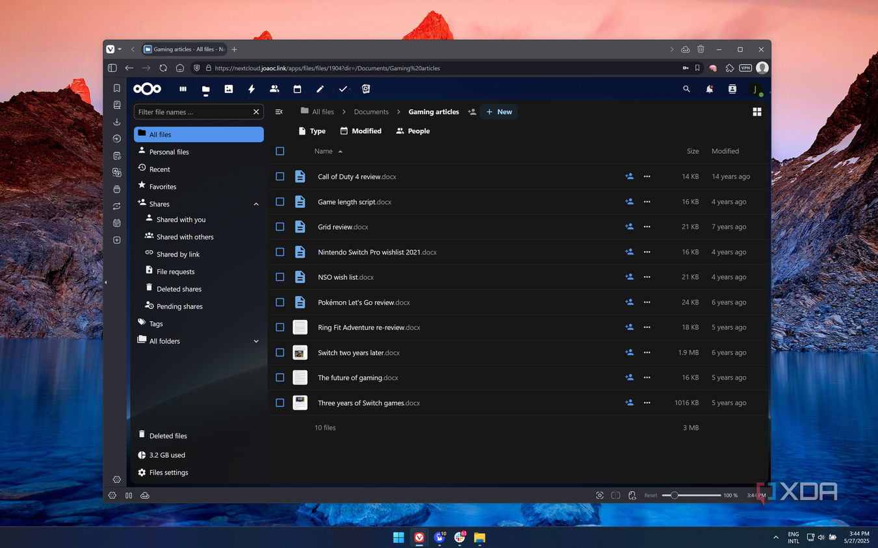Check Nintendo Switch Pro wishlist 2021.docx checkbox
This screenshot has width=878, height=548.
[x=280, y=252]
